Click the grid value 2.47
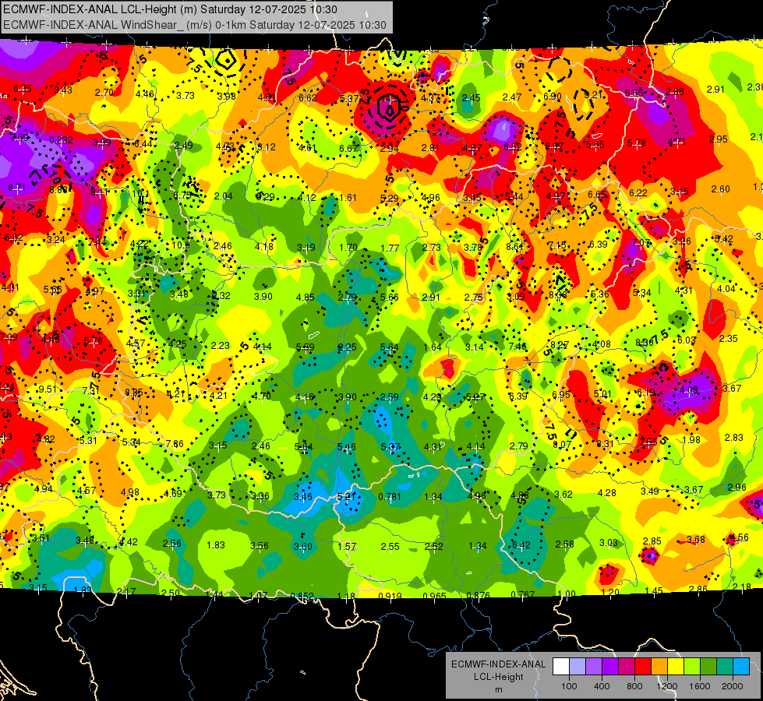 point(512,97)
